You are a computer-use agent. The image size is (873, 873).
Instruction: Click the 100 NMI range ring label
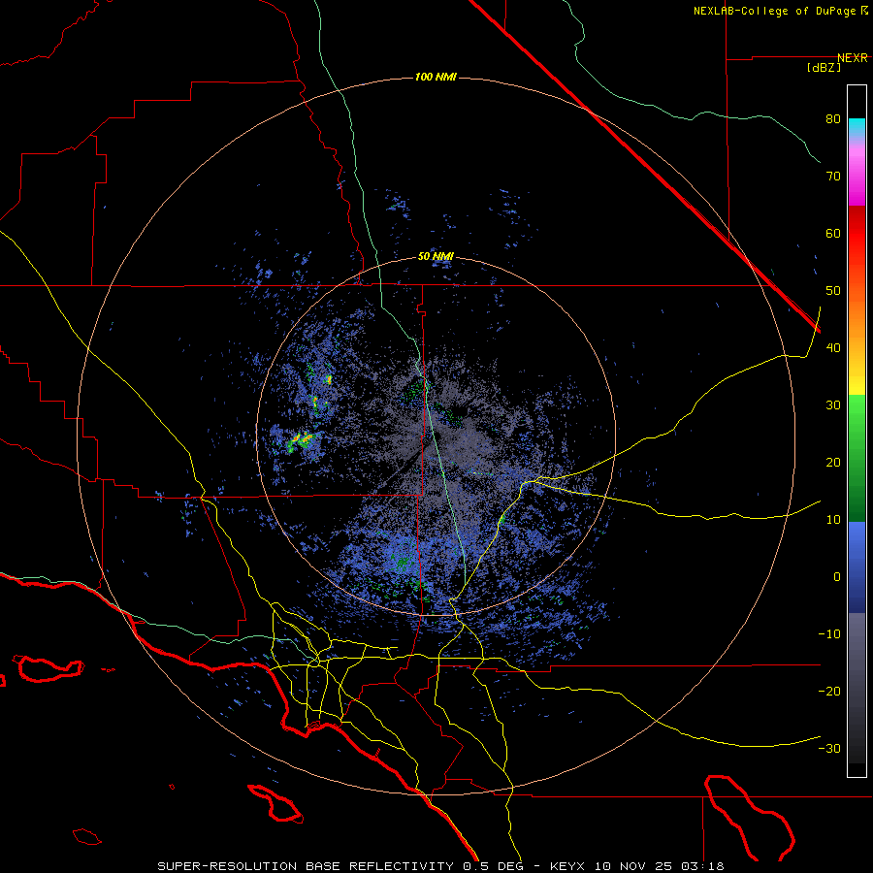click(x=436, y=77)
